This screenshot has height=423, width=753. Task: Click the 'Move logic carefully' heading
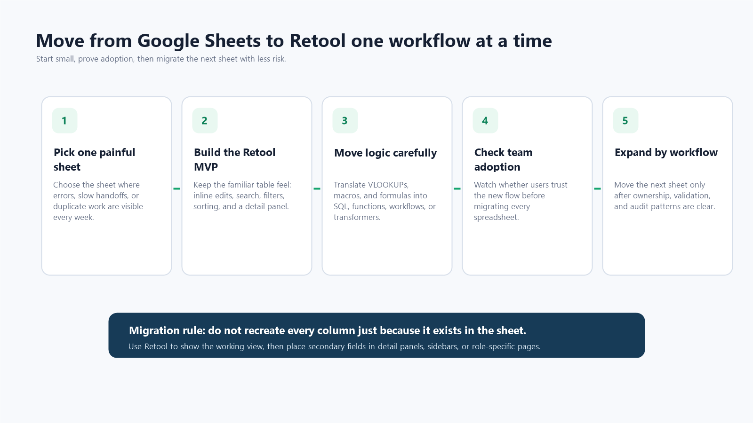tap(385, 153)
